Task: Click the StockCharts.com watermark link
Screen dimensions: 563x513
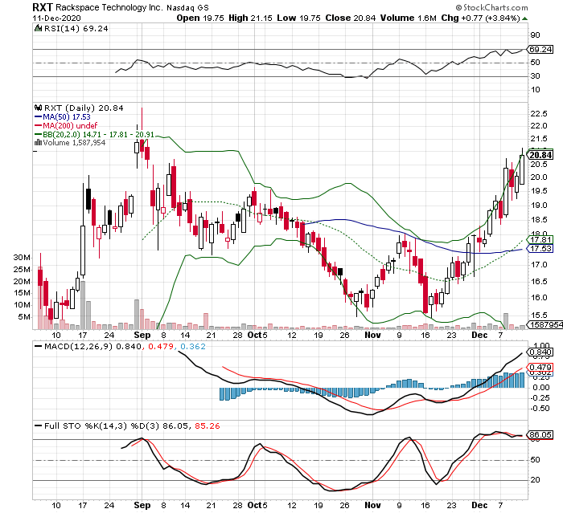Action: pyautogui.click(x=492, y=7)
